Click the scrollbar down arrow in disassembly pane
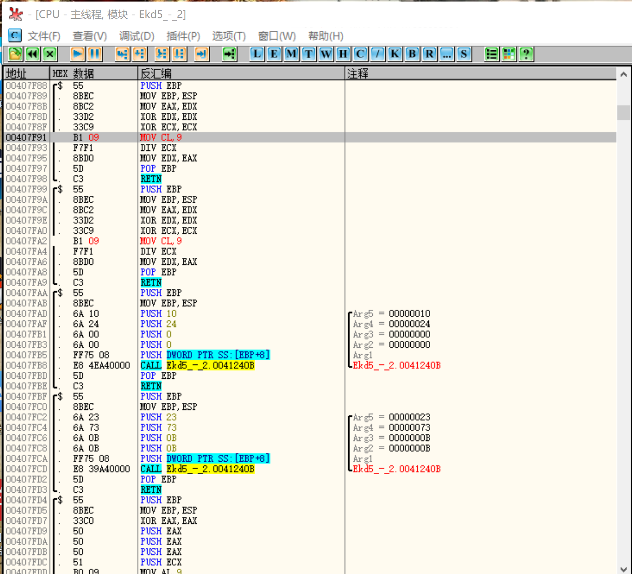632x574 pixels. [x=624, y=569]
